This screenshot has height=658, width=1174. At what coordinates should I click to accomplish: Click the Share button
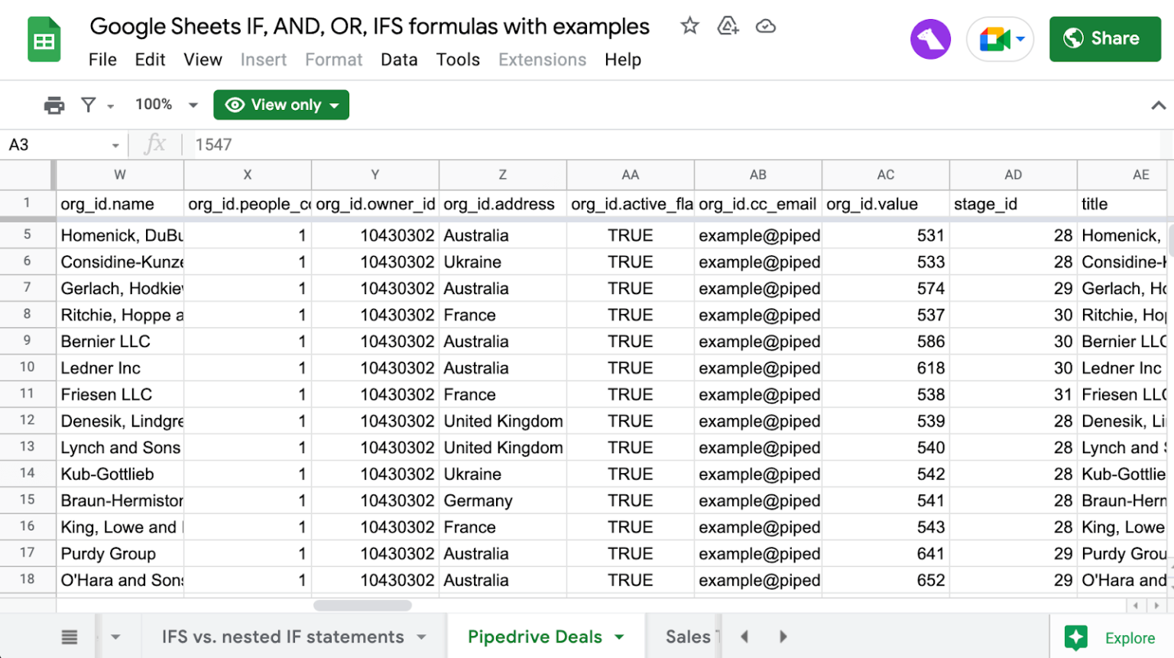(x=1105, y=38)
